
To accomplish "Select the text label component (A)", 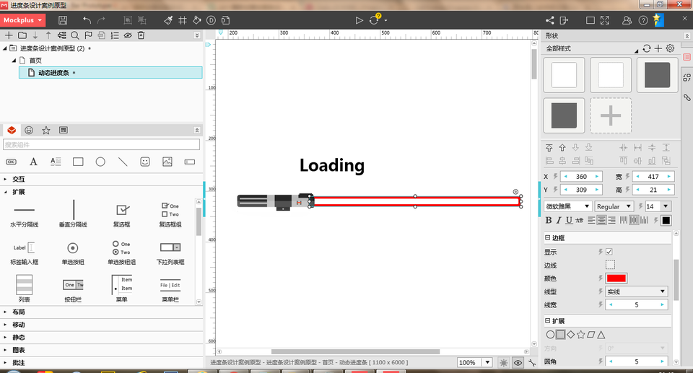I will pyautogui.click(x=33, y=162).
